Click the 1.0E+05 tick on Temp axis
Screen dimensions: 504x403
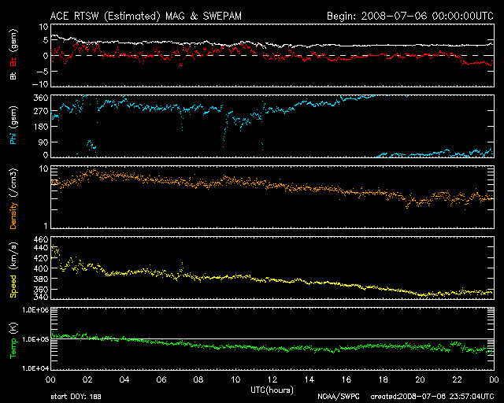click(x=35, y=339)
